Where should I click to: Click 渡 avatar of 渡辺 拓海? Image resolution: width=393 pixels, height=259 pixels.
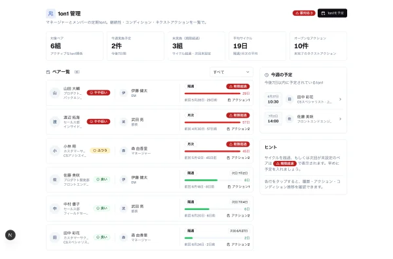[54, 122]
